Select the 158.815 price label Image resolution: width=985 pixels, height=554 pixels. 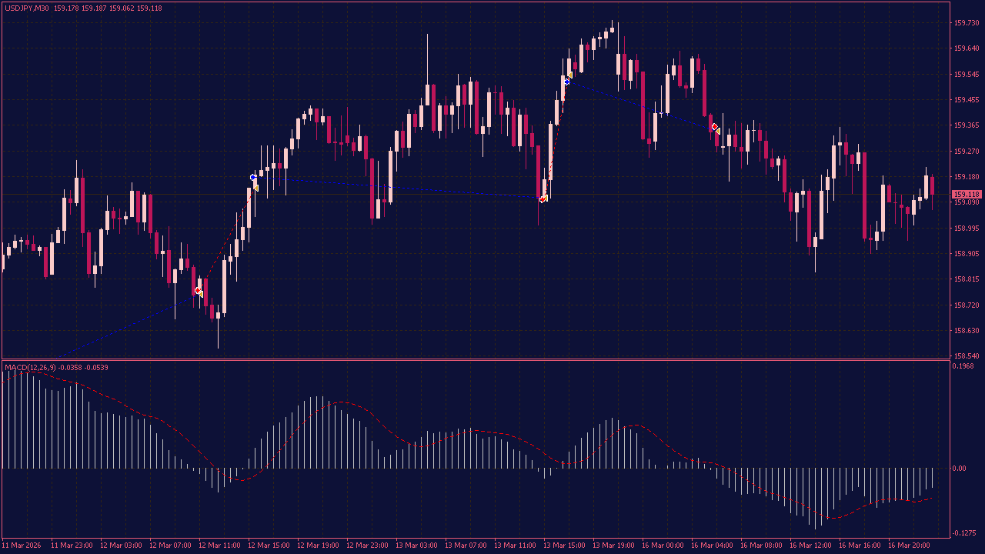(966, 279)
